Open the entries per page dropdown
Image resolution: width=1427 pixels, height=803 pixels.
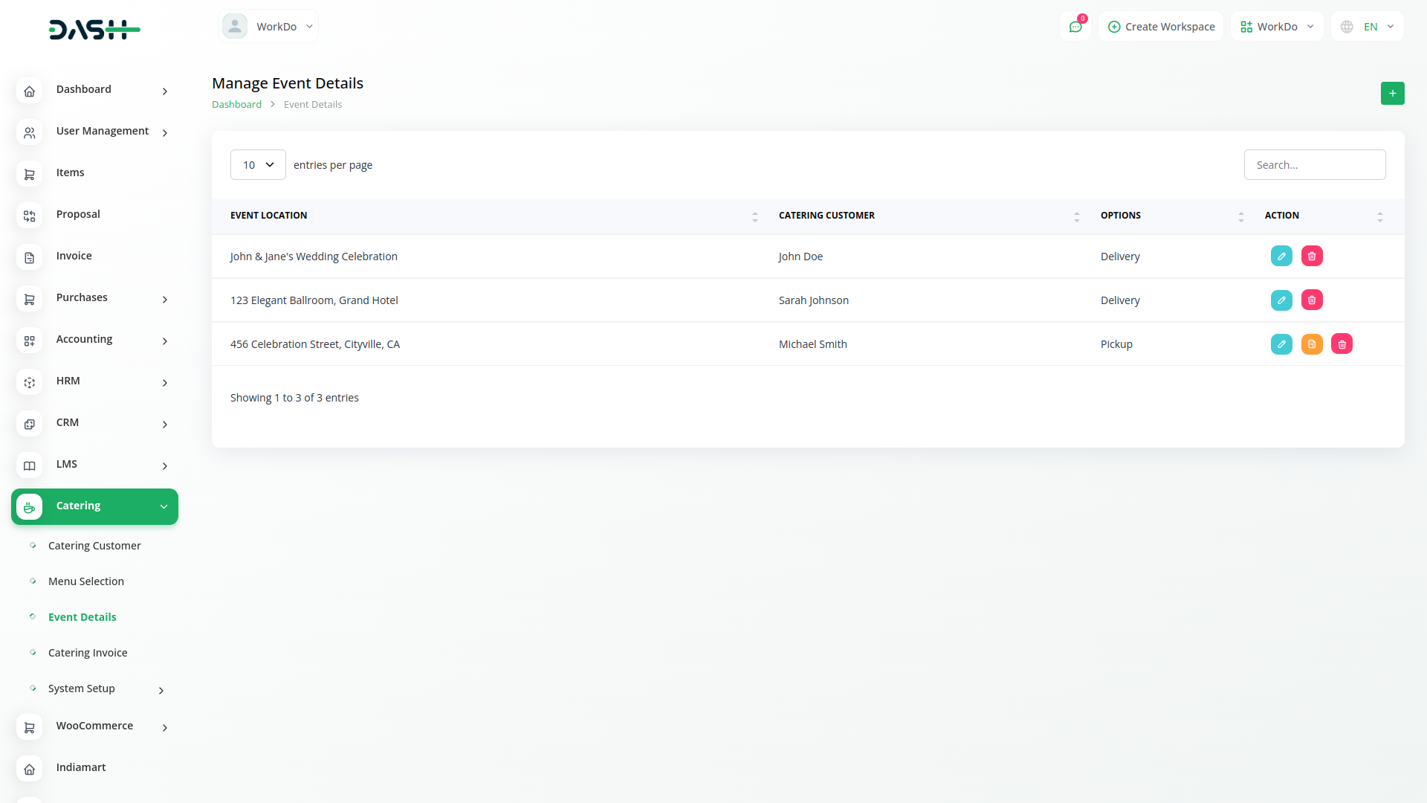(x=258, y=165)
